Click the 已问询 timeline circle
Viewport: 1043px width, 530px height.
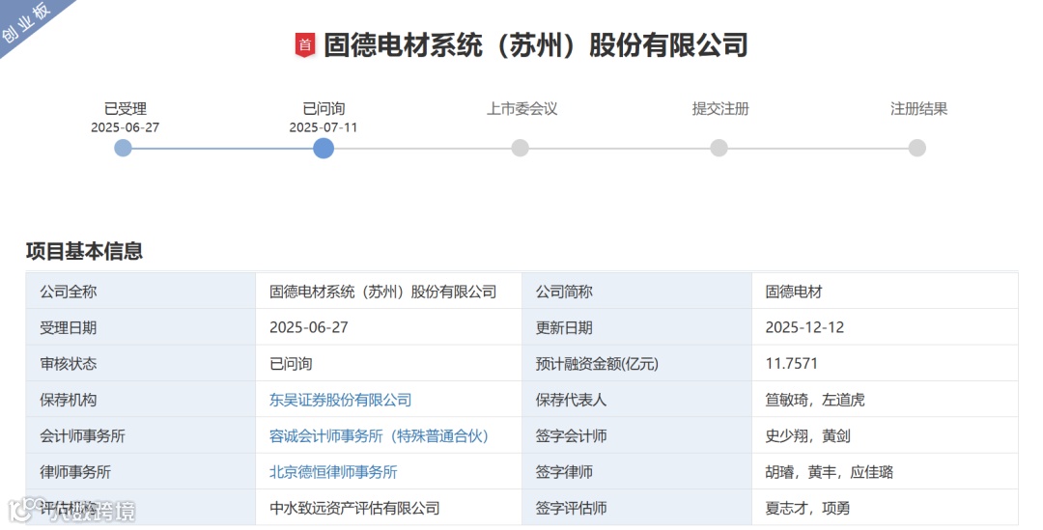point(324,148)
